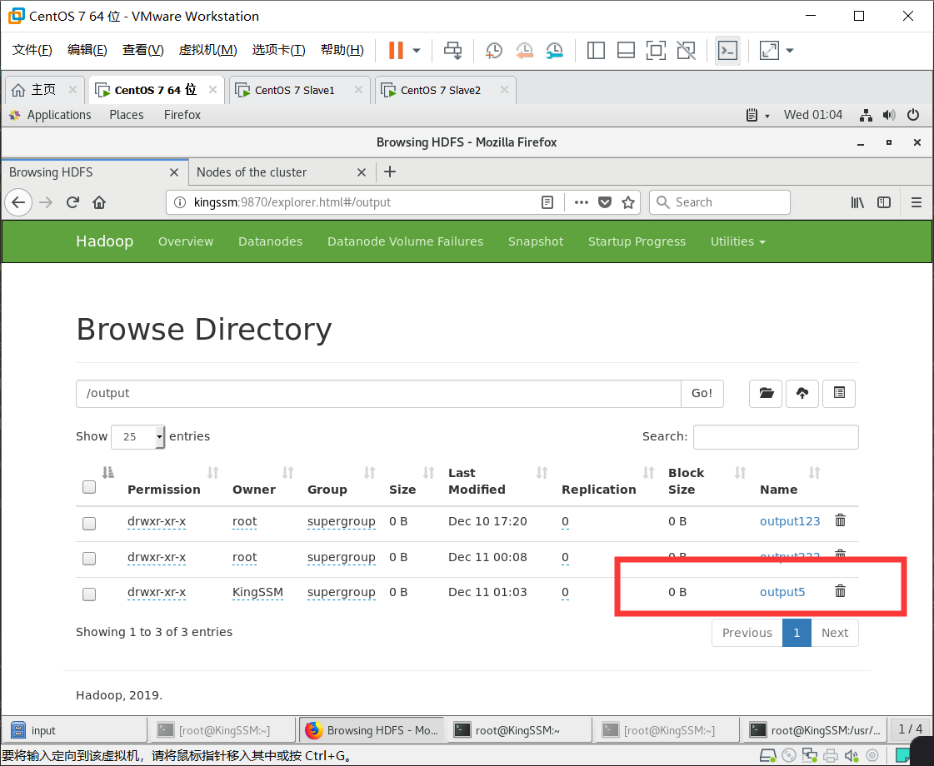Click the upload files cloud icon
The height and width of the screenshot is (766, 934).
802,394
